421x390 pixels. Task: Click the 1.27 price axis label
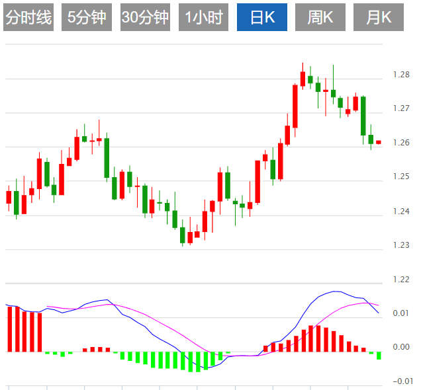click(401, 108)
